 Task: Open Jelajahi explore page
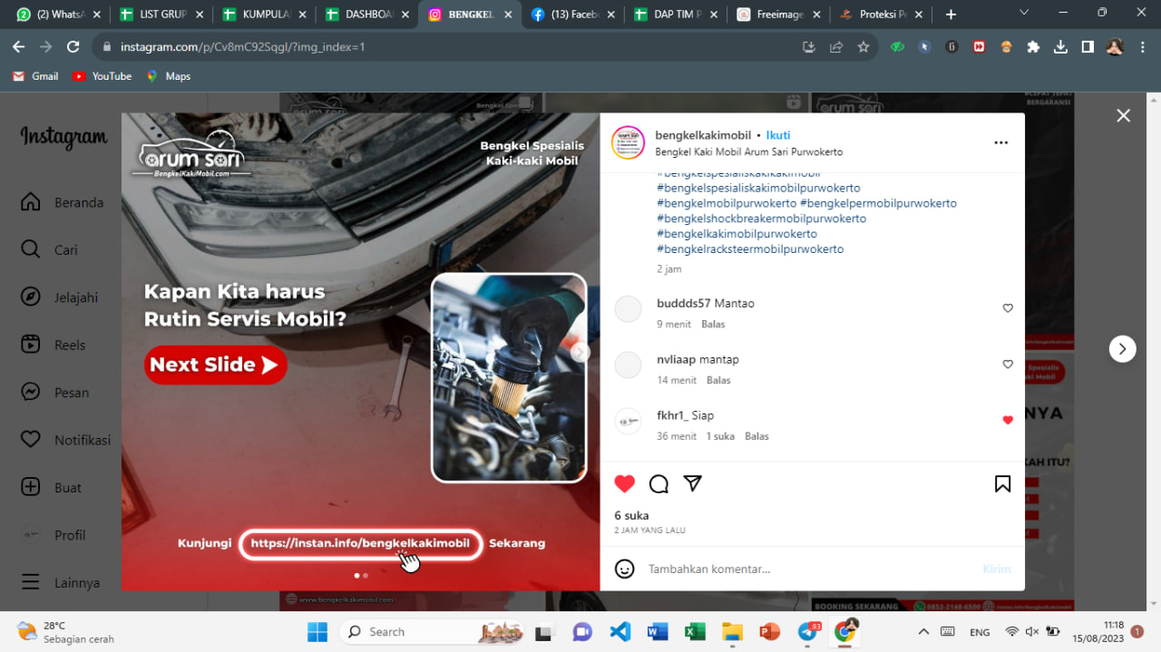[59, 297]
